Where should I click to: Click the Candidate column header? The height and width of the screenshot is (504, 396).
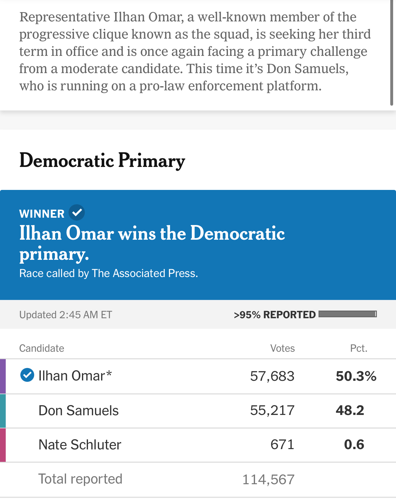(x=42, y=348)
